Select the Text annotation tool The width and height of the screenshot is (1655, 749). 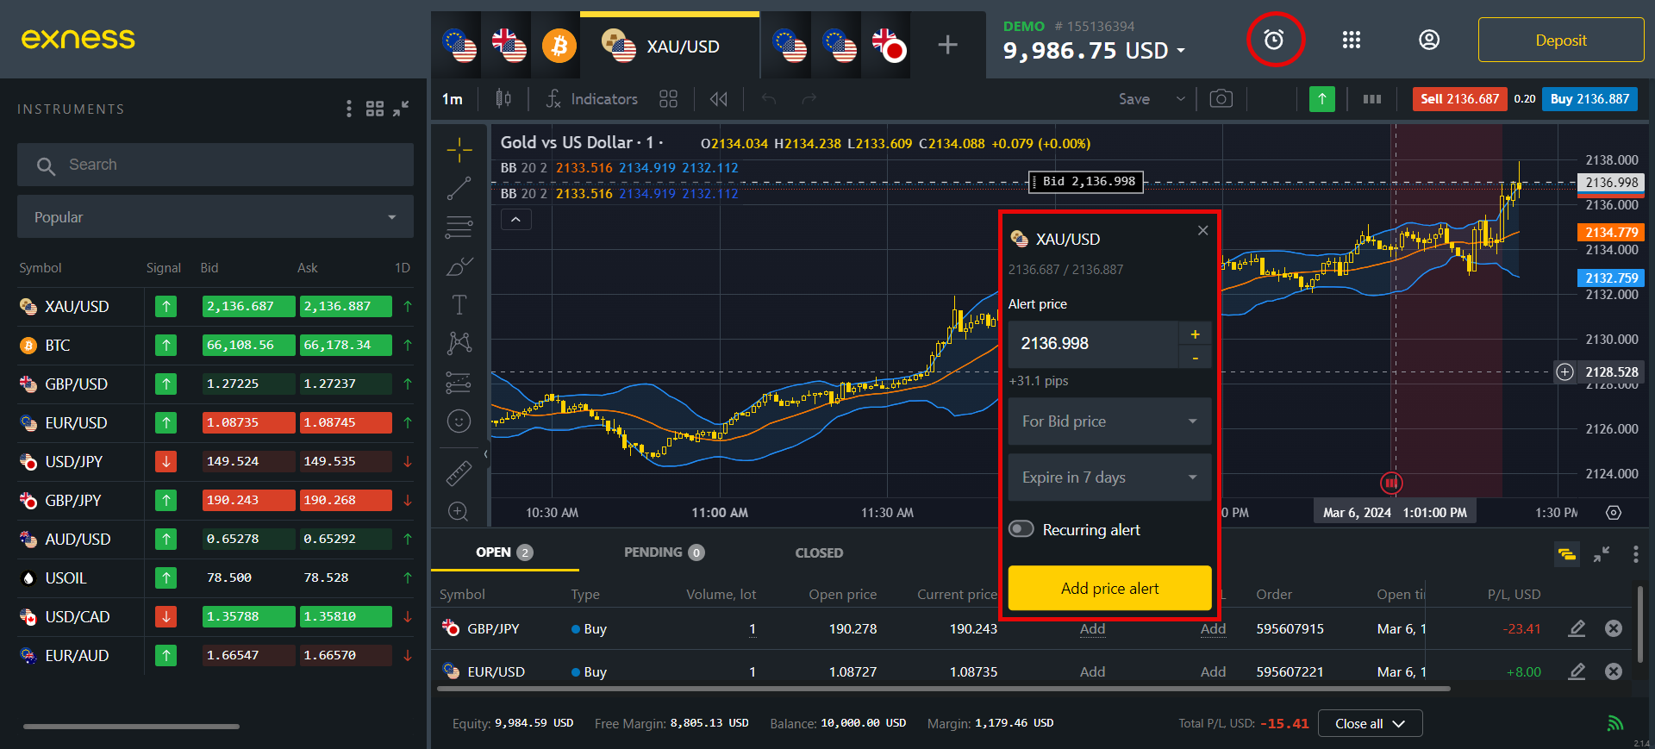(x=459, y=305)
